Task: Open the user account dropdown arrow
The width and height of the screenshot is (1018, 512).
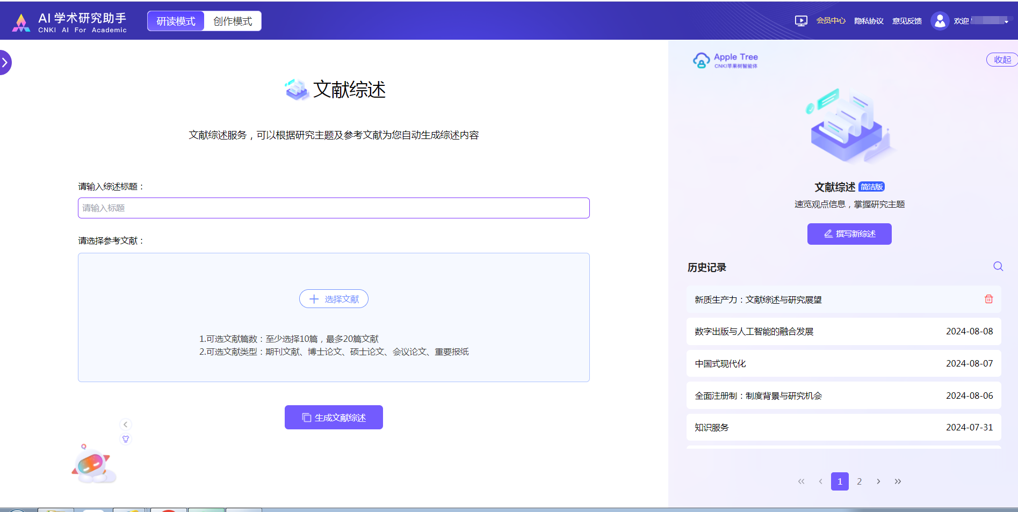Action: pos(1006,22)
